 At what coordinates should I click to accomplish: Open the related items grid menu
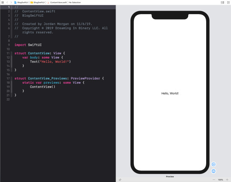(3, 3)
